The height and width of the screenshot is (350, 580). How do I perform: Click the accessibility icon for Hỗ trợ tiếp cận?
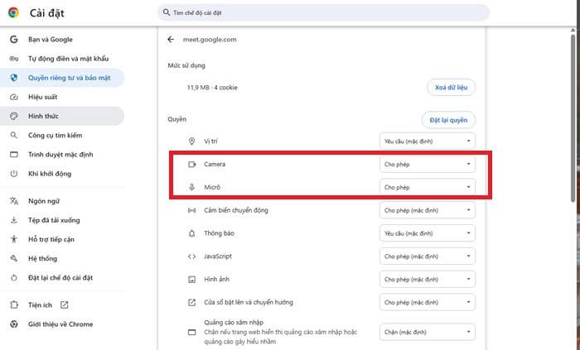(14, 239)
